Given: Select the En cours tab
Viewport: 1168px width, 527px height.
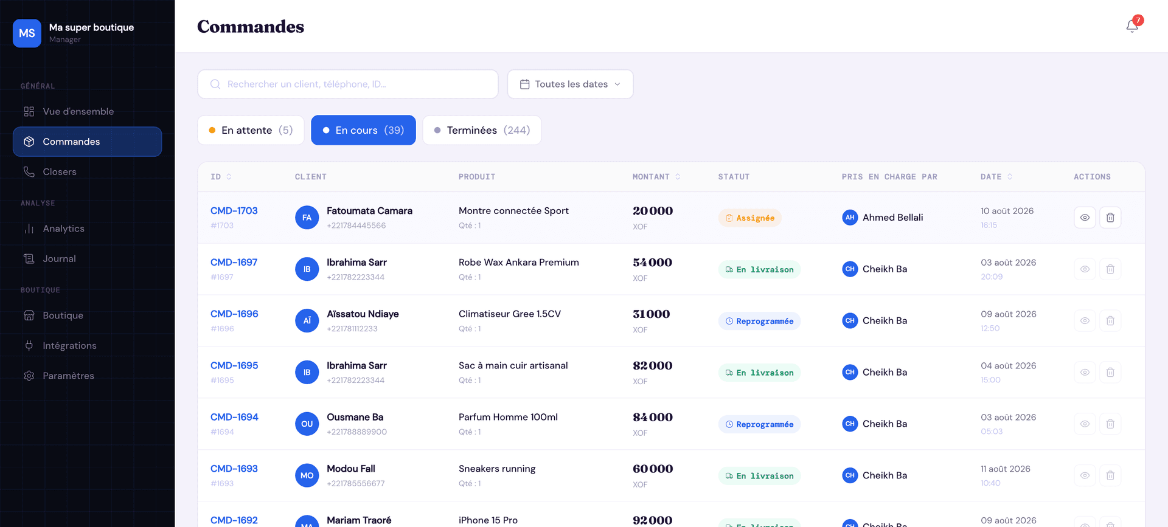Looking at the screenshot, I should click(363, 130).
